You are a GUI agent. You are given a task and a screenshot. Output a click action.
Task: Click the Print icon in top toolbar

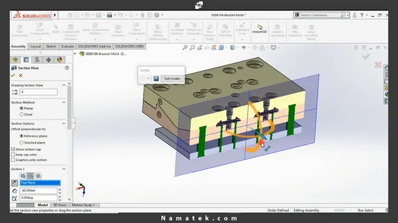point(109,15)
